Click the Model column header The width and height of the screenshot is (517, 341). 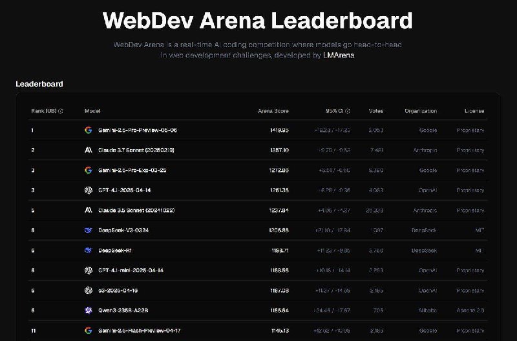(x=92, y=111)
